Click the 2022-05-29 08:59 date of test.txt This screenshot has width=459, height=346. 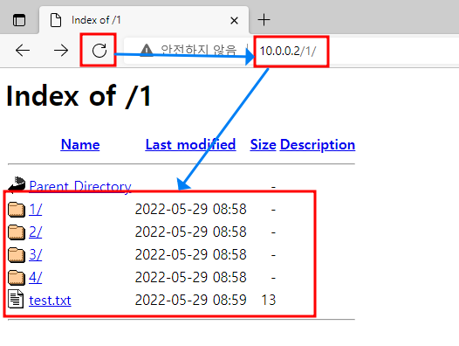click(x=190, y=300)
